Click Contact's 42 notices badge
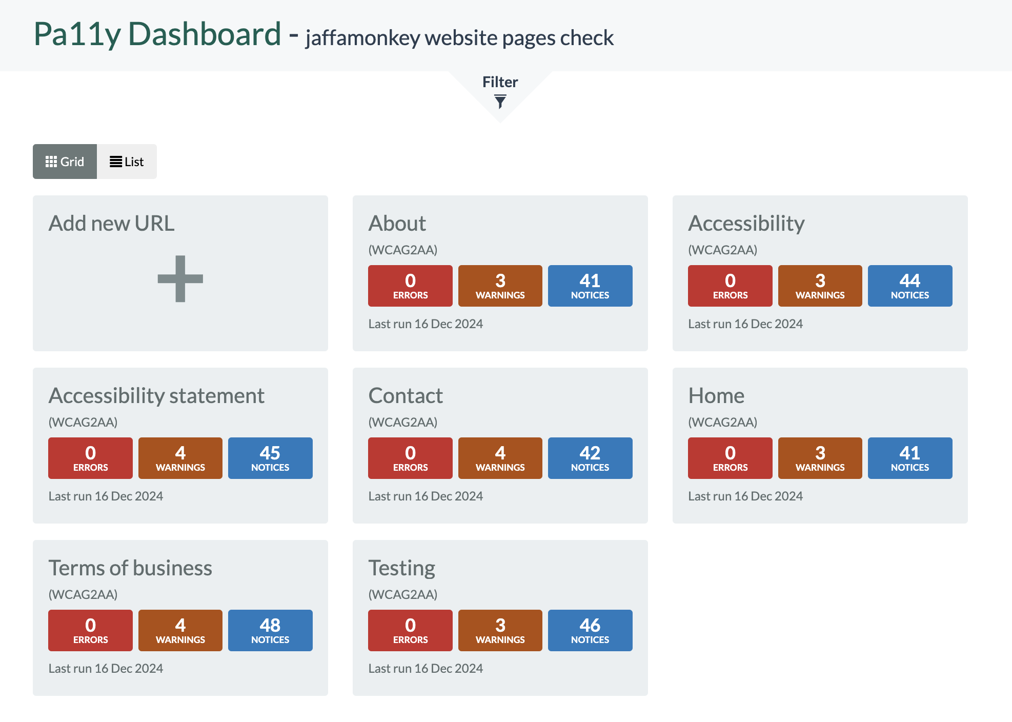The image size is (1012, 722). coord(590,458)
